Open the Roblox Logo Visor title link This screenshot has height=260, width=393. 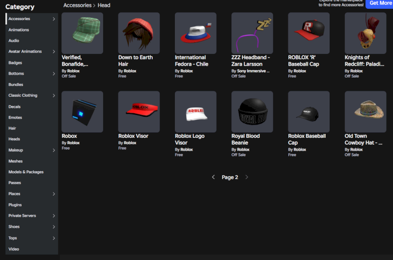(x=190, y=139)
